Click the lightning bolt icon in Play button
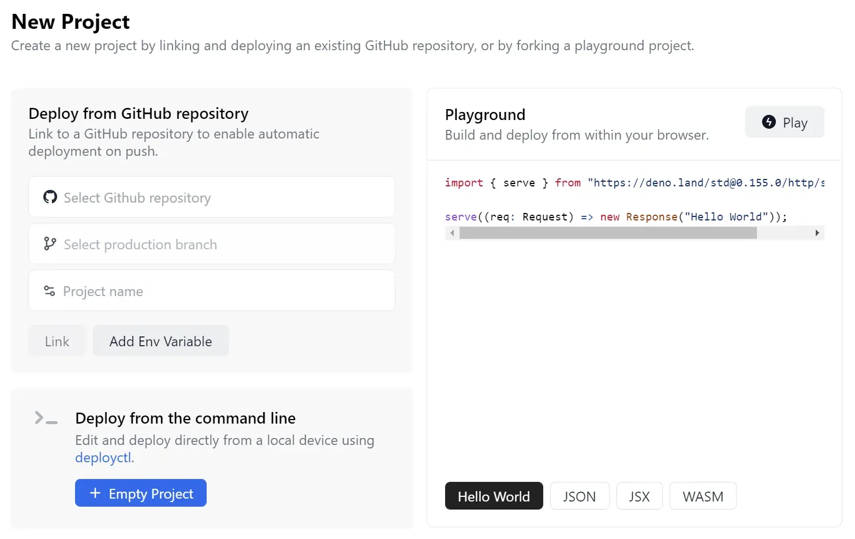This screenshot has height=539, width=855. pos(769,122)
